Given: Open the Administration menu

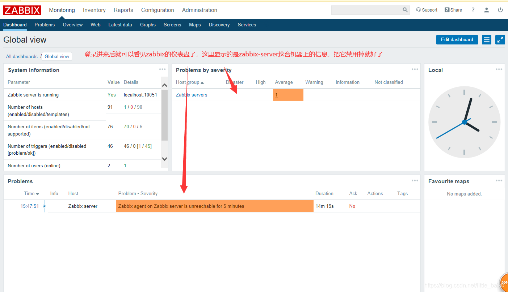Looking at the screenshot, I should (200, 10).
